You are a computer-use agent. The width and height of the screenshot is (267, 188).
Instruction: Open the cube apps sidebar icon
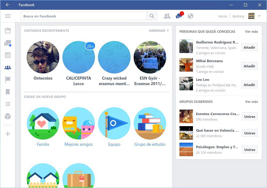pyautogui.click(x=8, y=116)
